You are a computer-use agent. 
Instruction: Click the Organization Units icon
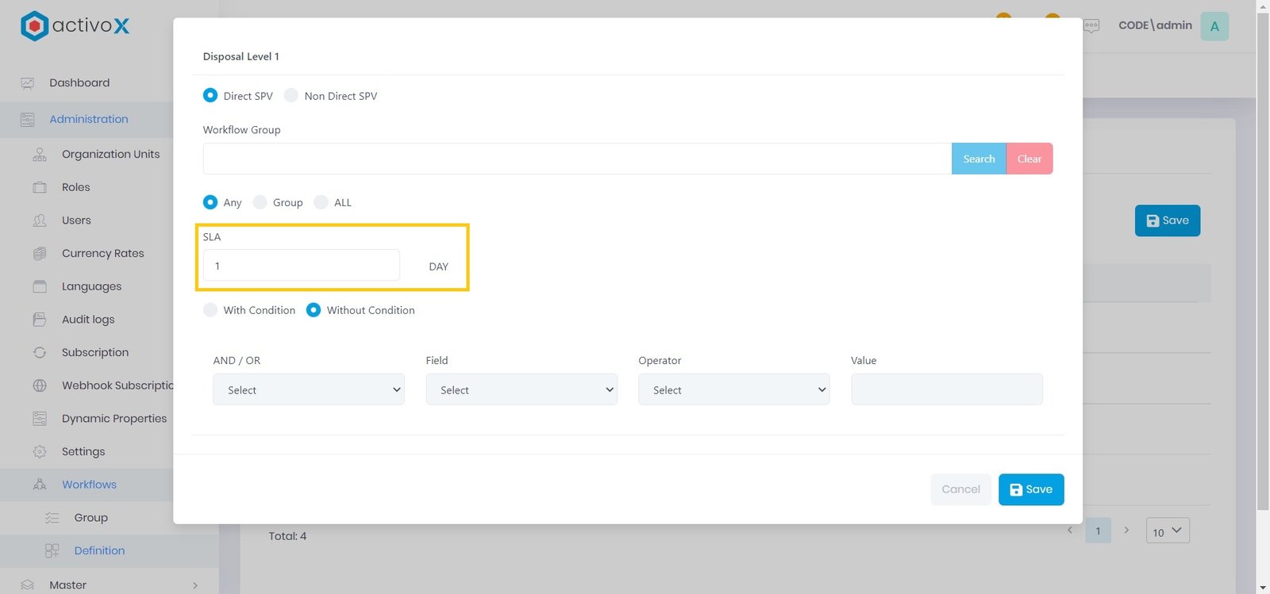40,155
